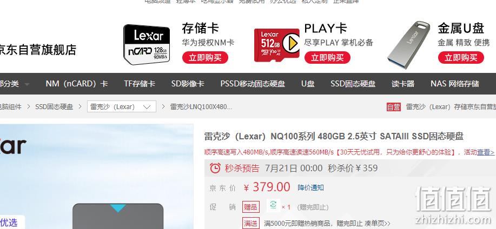Open the NM (nCARD) 卡 menu item

77,84
